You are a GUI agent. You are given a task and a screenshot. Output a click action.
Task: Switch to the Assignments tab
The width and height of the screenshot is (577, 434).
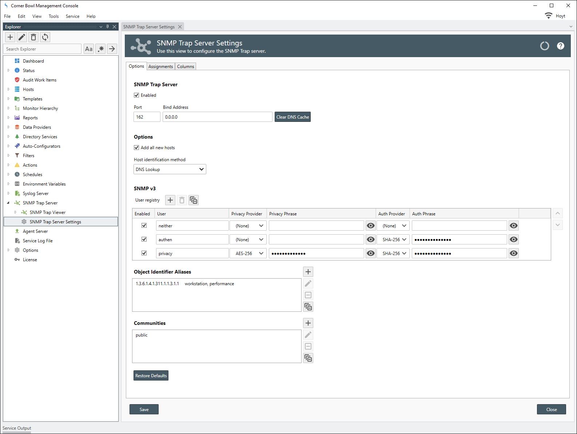click(160, 67)
